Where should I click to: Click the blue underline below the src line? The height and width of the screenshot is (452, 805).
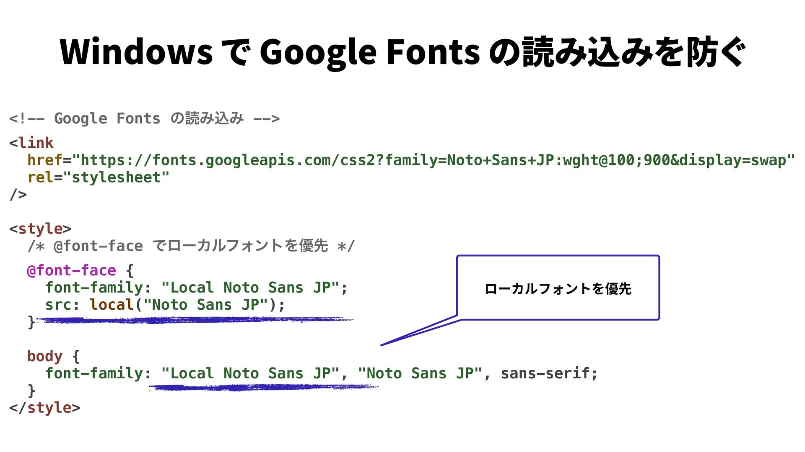tap(193, 320)
